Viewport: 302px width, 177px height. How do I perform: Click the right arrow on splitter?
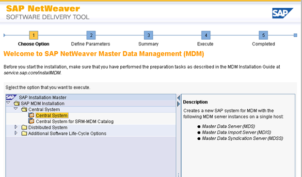[x=178, y=104]
